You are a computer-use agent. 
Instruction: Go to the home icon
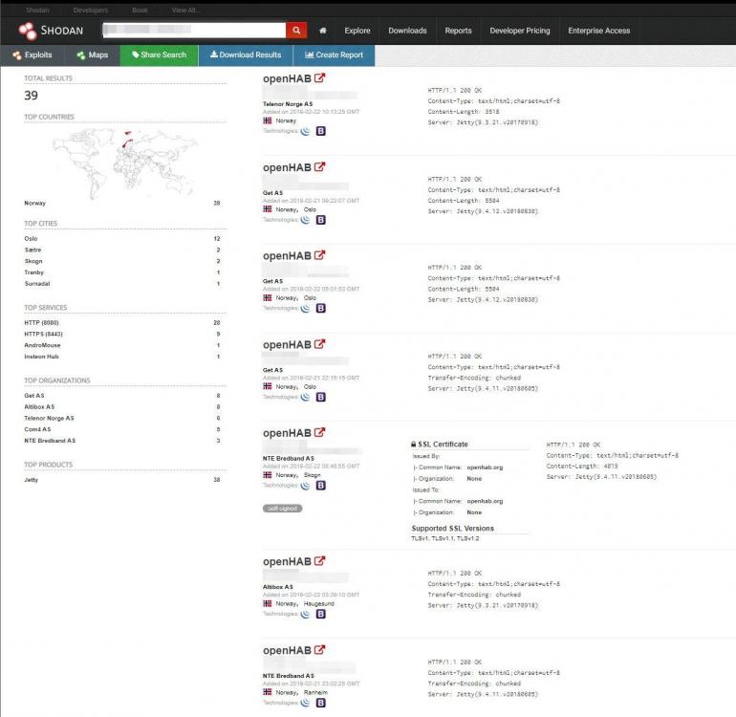point(323,31)
